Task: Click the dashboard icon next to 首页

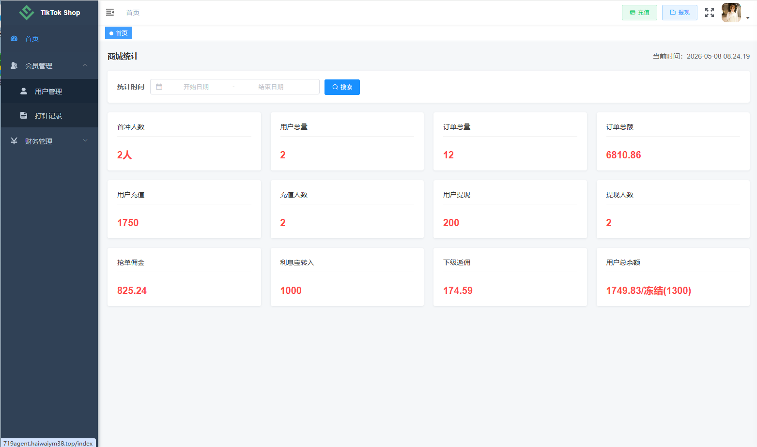Action: (x=14, y=38)
